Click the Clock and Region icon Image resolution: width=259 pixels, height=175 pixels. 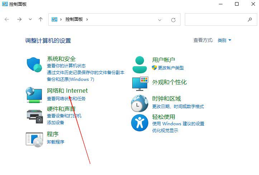pyautogui.click(x=139, y=103)
